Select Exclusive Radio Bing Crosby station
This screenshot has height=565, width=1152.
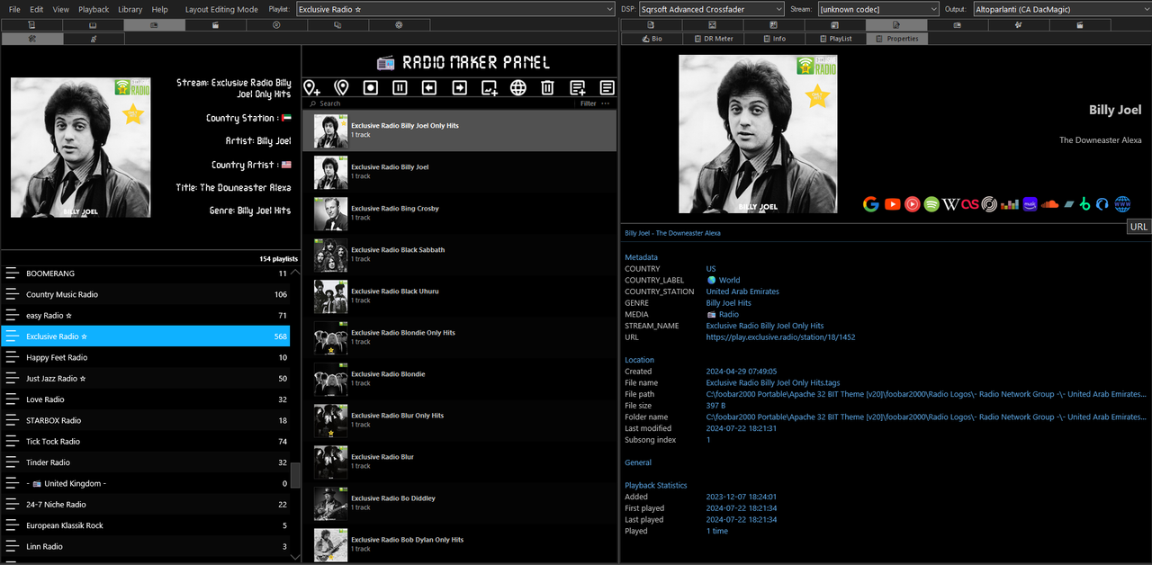click(460, 213)
